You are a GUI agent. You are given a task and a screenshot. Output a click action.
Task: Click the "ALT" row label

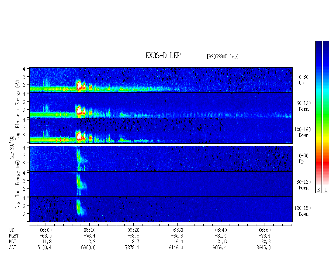[13, 248]
